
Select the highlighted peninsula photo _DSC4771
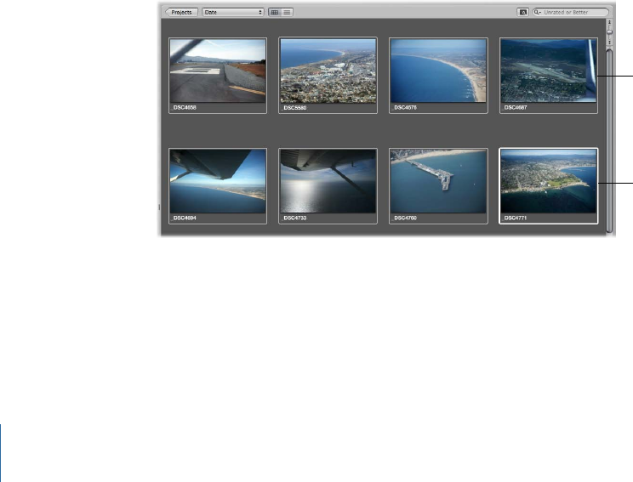coord(549,181)
